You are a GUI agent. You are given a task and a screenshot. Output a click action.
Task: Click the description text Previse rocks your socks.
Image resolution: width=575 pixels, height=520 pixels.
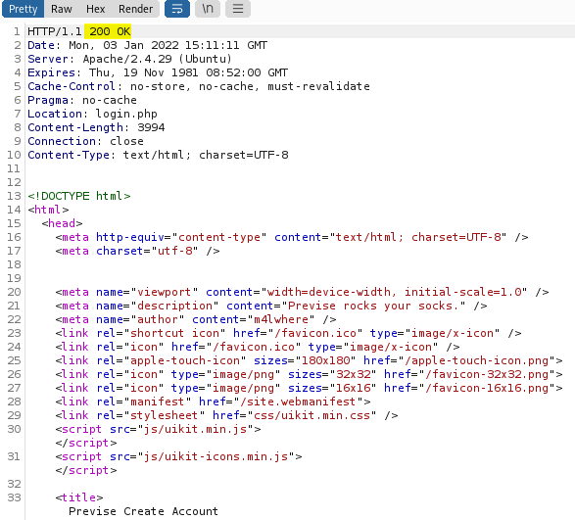[373, 306]
